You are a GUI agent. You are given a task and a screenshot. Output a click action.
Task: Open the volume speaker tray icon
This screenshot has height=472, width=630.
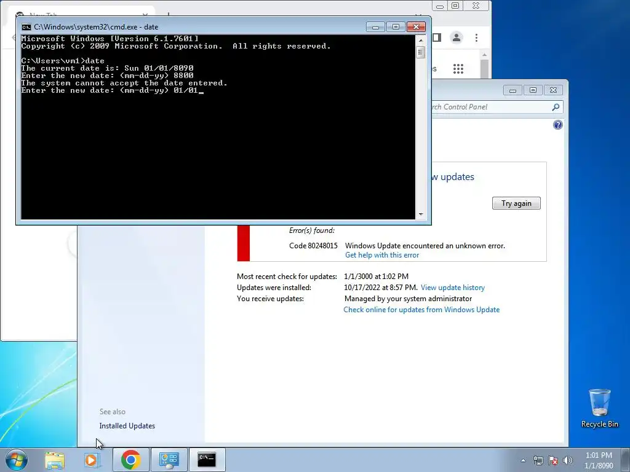point(568,460)
